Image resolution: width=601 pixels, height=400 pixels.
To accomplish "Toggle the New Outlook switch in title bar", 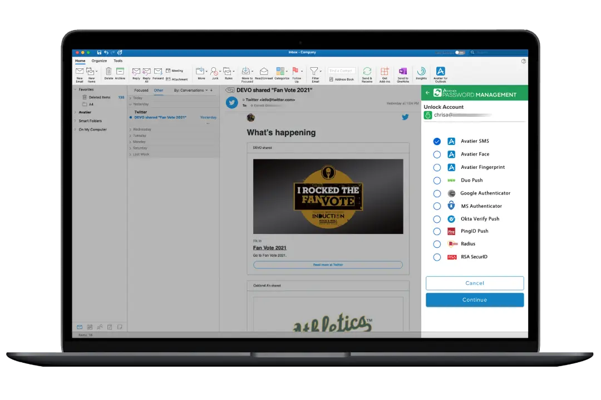I will coord(460,52).
